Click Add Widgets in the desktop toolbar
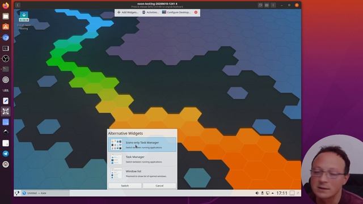 point(128,12)
